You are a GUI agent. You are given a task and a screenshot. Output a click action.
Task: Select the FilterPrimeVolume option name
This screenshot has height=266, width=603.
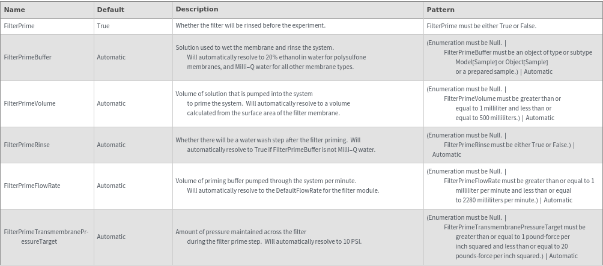pyautogui.click(x=29, y=103)
